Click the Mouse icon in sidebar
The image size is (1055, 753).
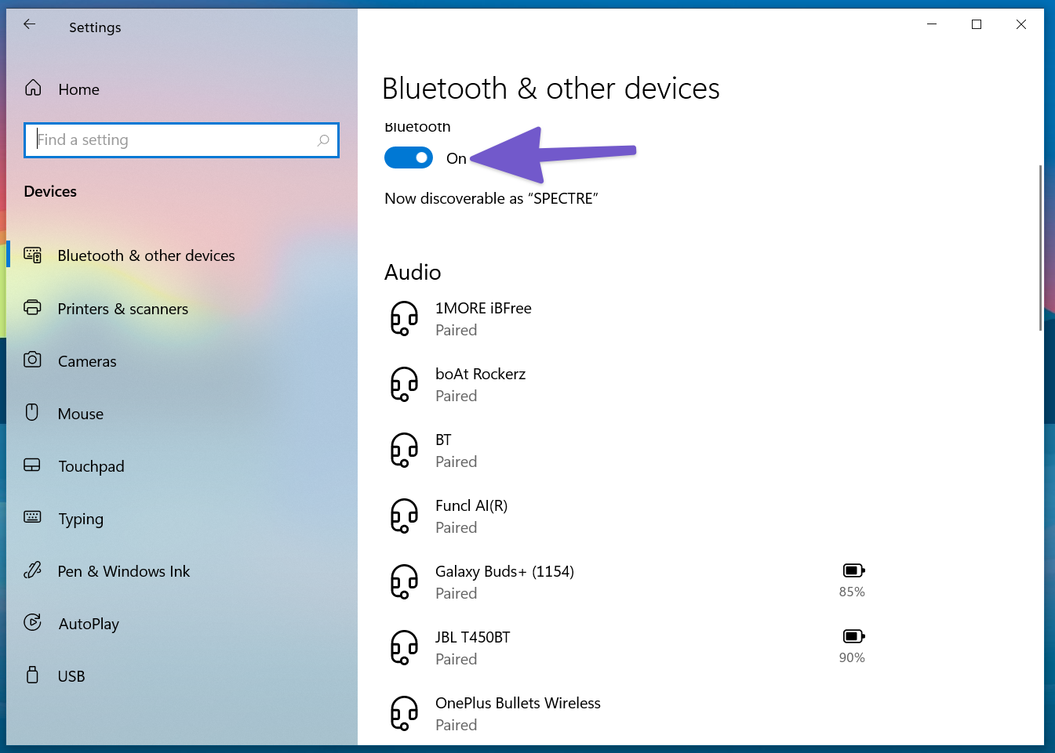[31, 413]
